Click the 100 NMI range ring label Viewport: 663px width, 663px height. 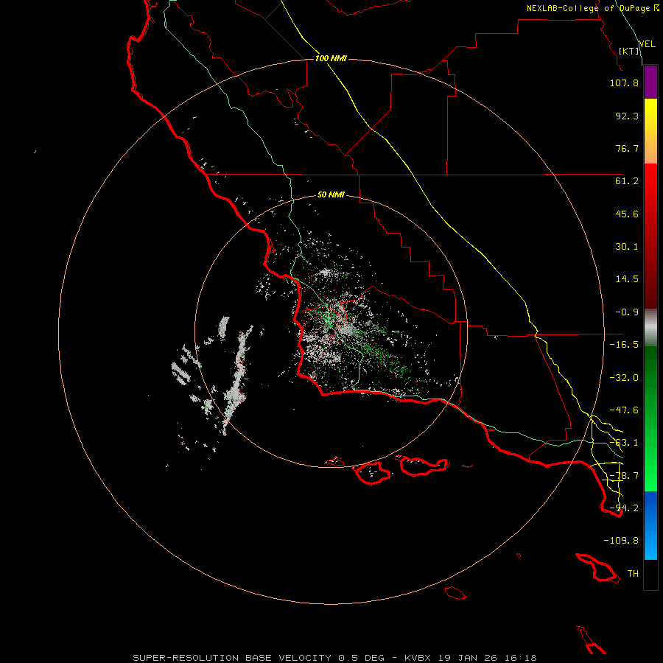click(331, 58)
